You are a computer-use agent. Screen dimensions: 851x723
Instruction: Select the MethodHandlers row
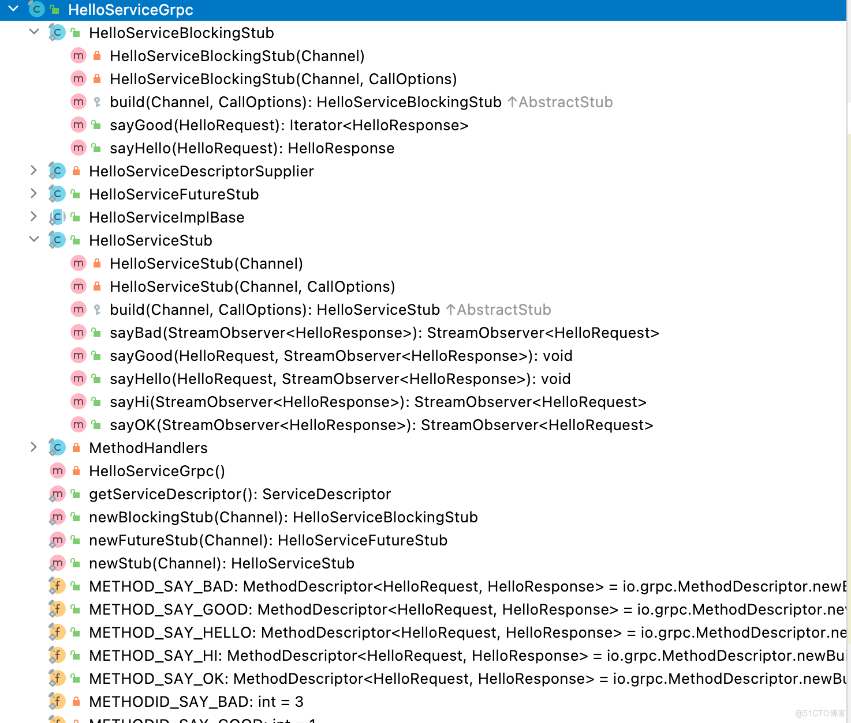[x=423, y=447]
